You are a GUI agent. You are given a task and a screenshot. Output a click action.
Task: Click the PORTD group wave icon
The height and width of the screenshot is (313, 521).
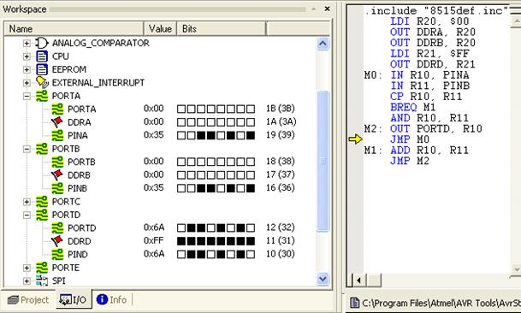coord(42,215)
